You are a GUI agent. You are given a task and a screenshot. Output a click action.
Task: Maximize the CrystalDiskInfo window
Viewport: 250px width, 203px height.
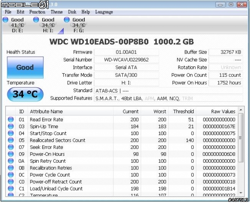tap(231, 5)
